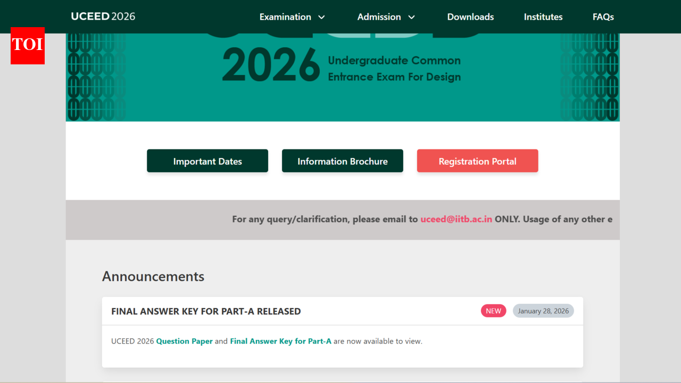
Task: Open the Question Paper link
Action: [x=185, y=341]
